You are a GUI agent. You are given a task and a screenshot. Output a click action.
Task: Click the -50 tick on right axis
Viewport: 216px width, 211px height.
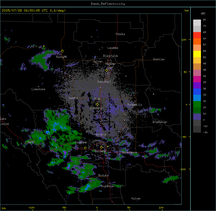point(184,137)
